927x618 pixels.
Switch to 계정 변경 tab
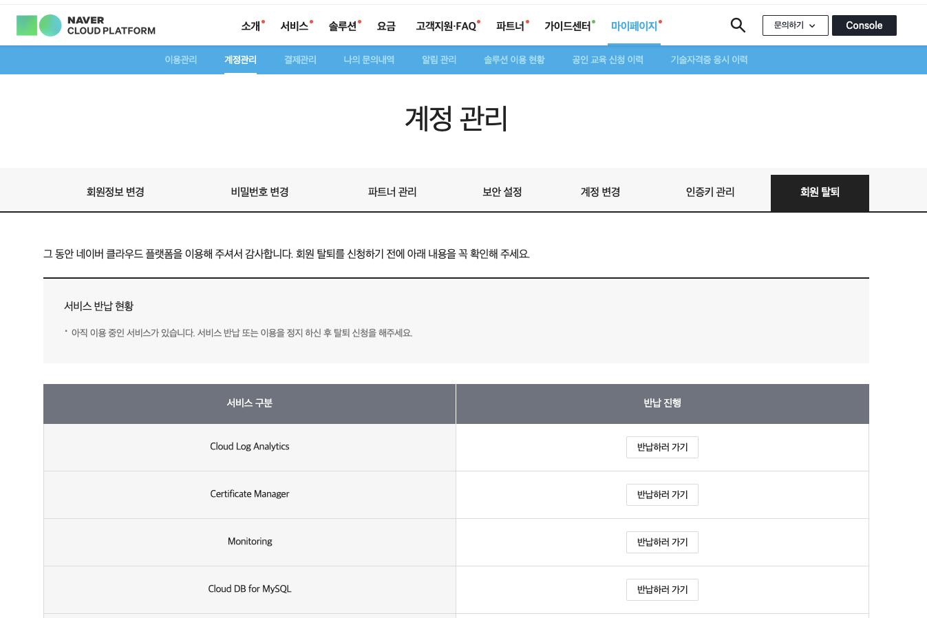tap(600, 192)
